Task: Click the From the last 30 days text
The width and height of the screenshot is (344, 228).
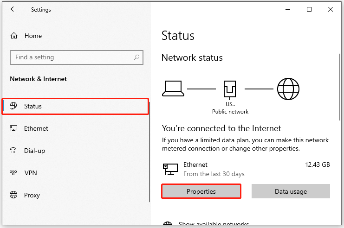Action: pos(214,174)
